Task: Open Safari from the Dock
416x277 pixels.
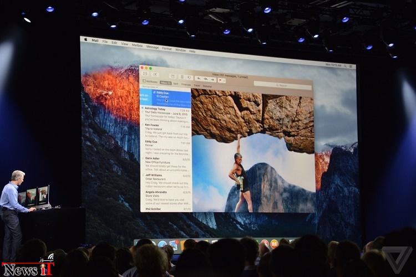Action: (x=162, y=244)
